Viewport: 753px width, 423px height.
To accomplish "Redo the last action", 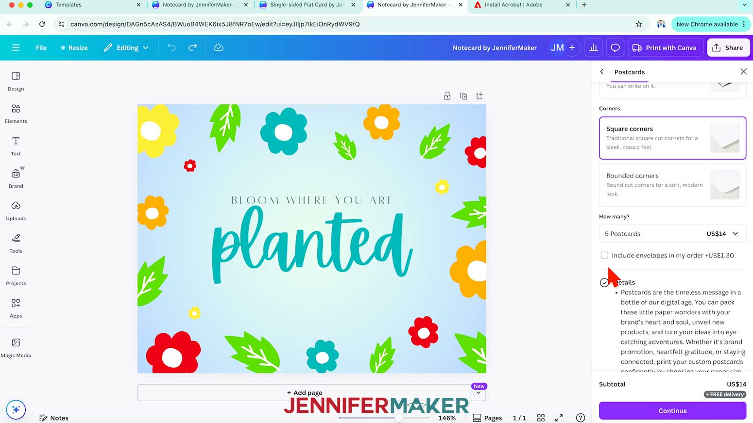I will point(192,48).
